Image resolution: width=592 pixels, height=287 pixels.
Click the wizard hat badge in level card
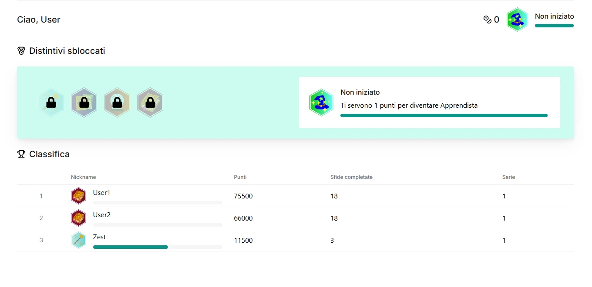pyautogui.click(x=321, y=102)
